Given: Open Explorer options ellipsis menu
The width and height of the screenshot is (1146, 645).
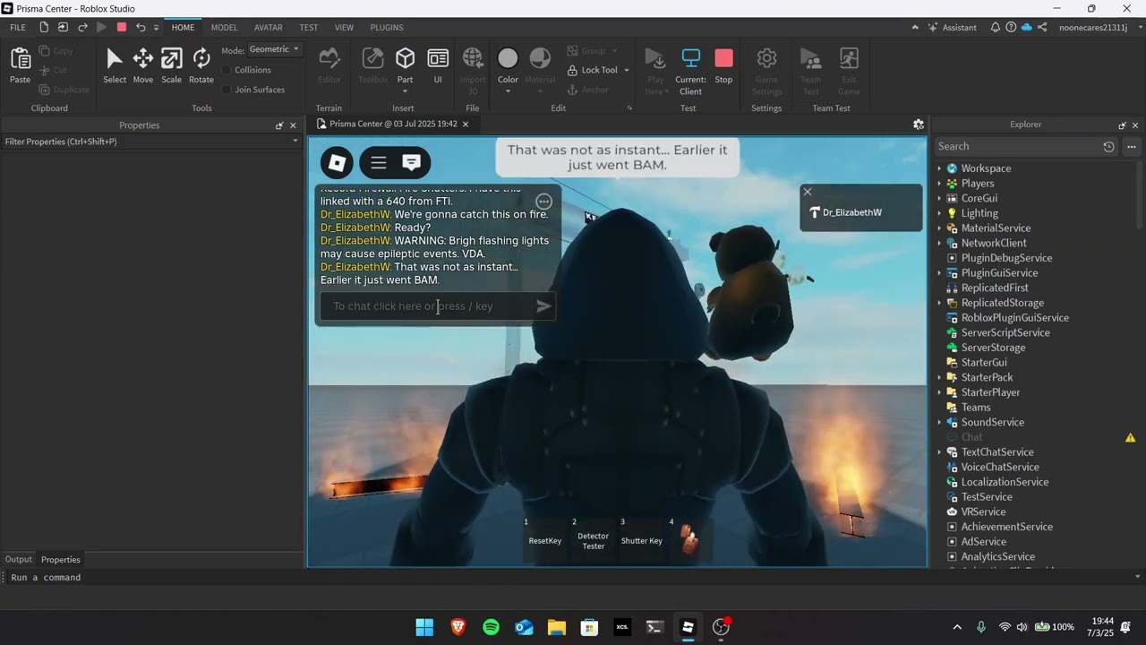Looking at the screenshot, I should 1132,146.
